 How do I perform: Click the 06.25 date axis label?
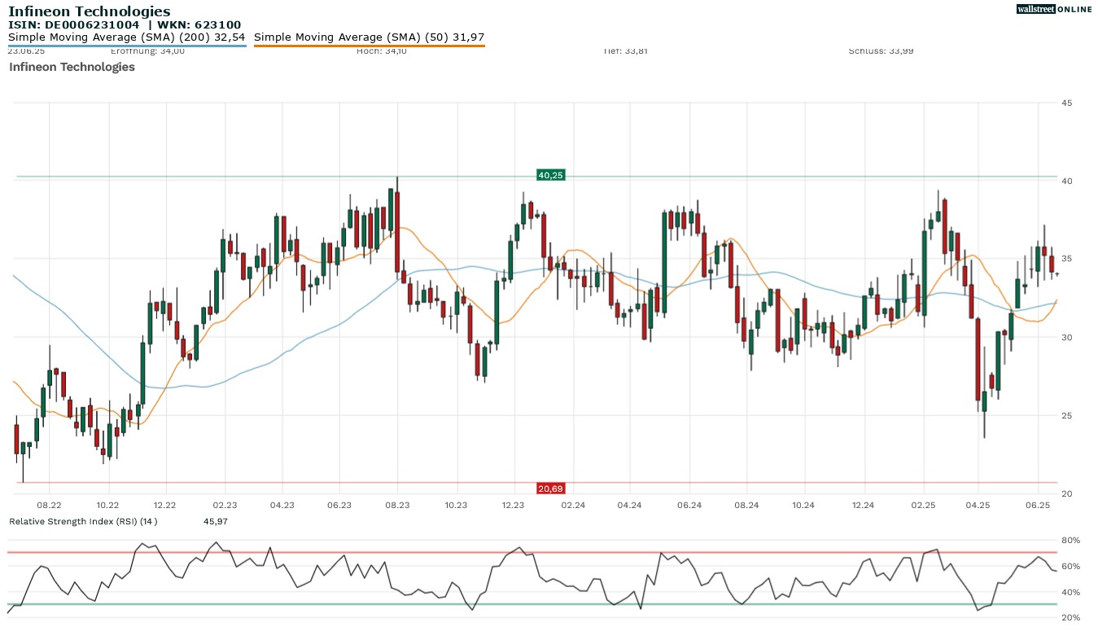[x=1038, y=506]
